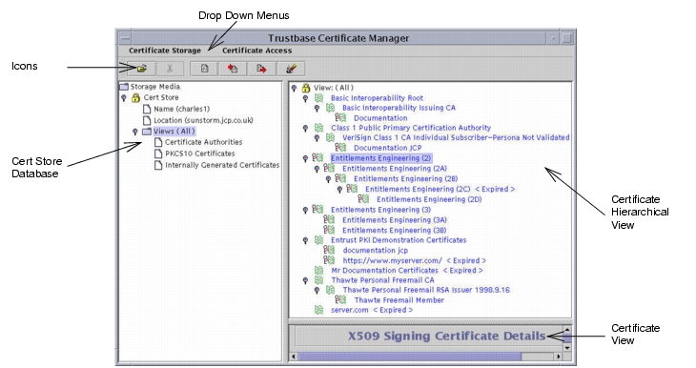Click the horizontal scrollbar right arrow
This screenshot has width=696, height=368.
(558, 357)
